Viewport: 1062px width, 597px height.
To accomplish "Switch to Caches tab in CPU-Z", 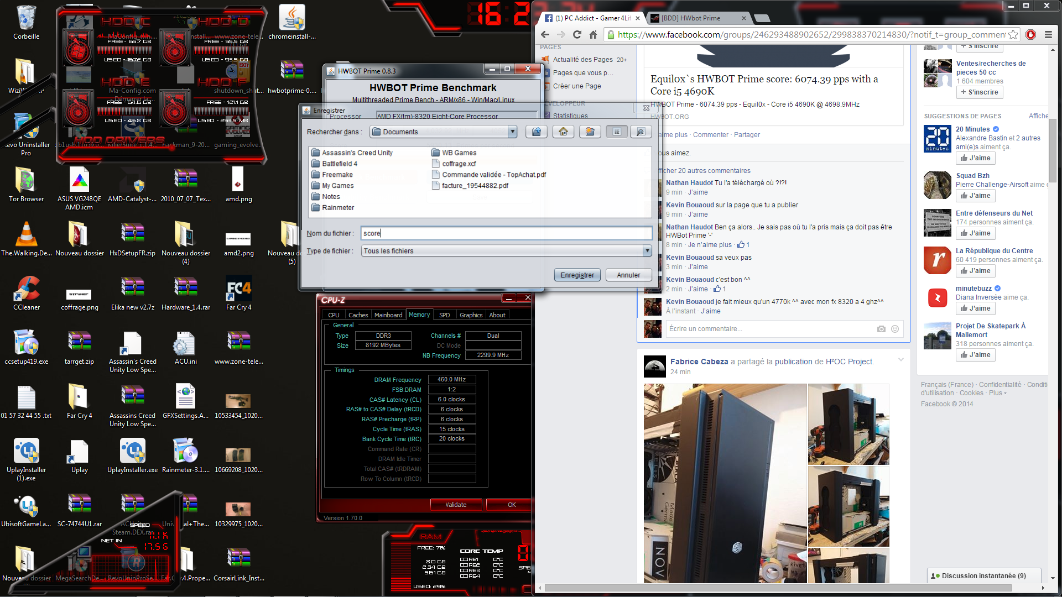I will [358, 315].
